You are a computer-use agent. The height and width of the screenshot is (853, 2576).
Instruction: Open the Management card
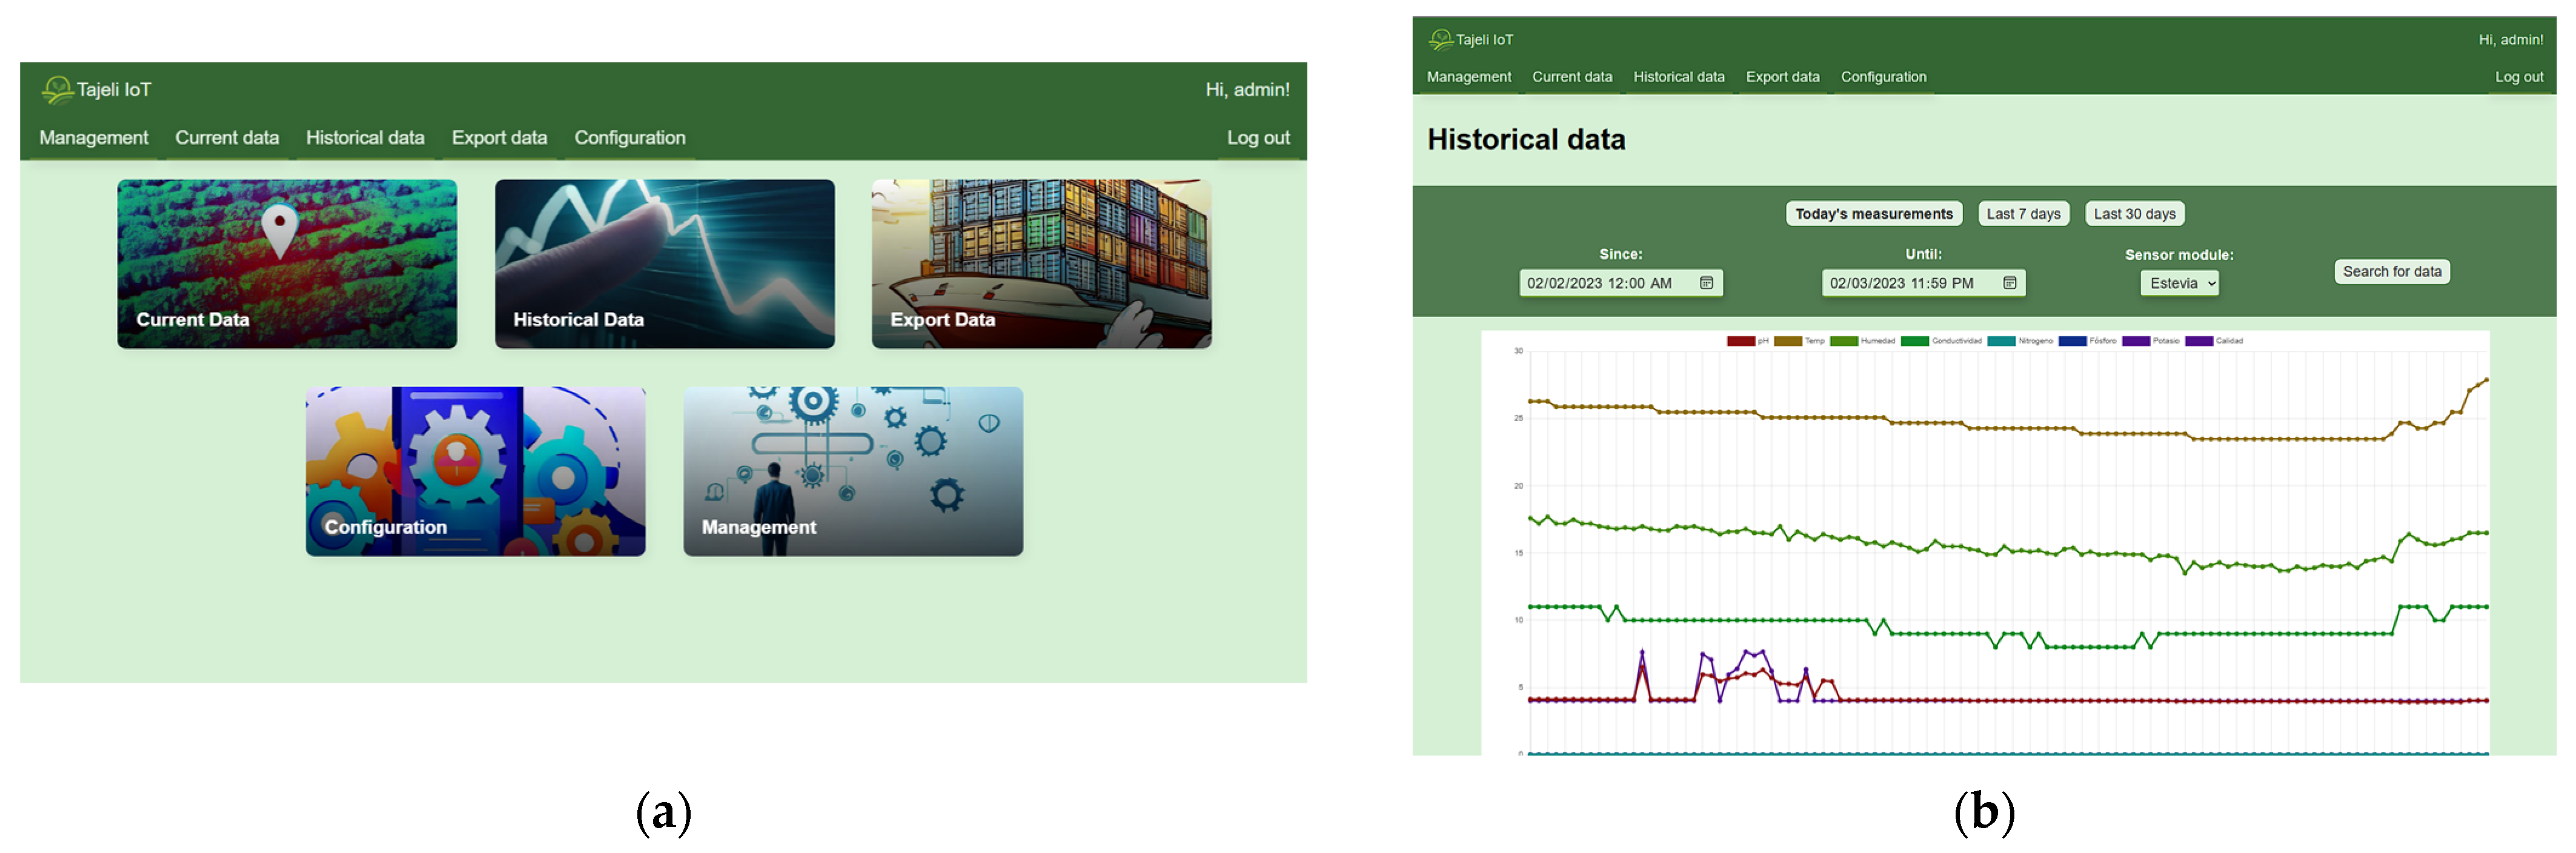coord(852,471)
